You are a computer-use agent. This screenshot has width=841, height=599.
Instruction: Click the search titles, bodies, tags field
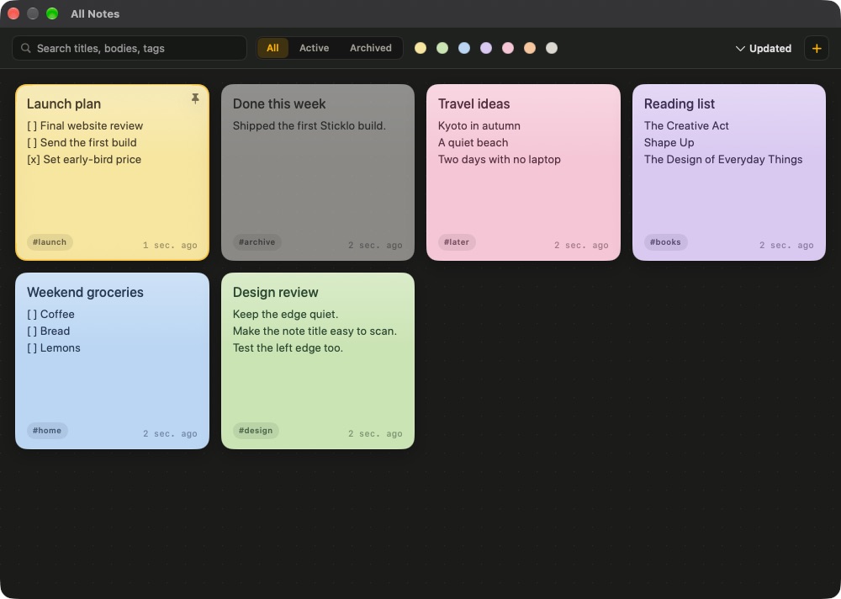click(x=130, y=48)
